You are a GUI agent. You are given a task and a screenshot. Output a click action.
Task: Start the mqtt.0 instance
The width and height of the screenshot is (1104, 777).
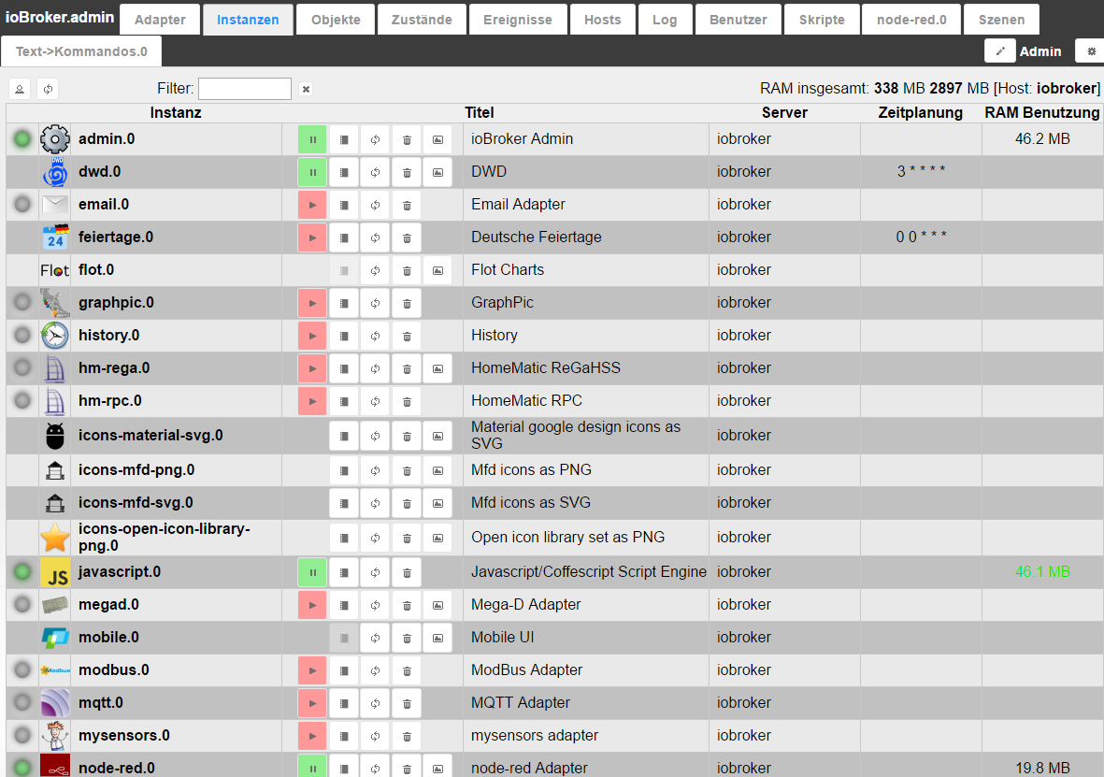[x=312, y=703]
